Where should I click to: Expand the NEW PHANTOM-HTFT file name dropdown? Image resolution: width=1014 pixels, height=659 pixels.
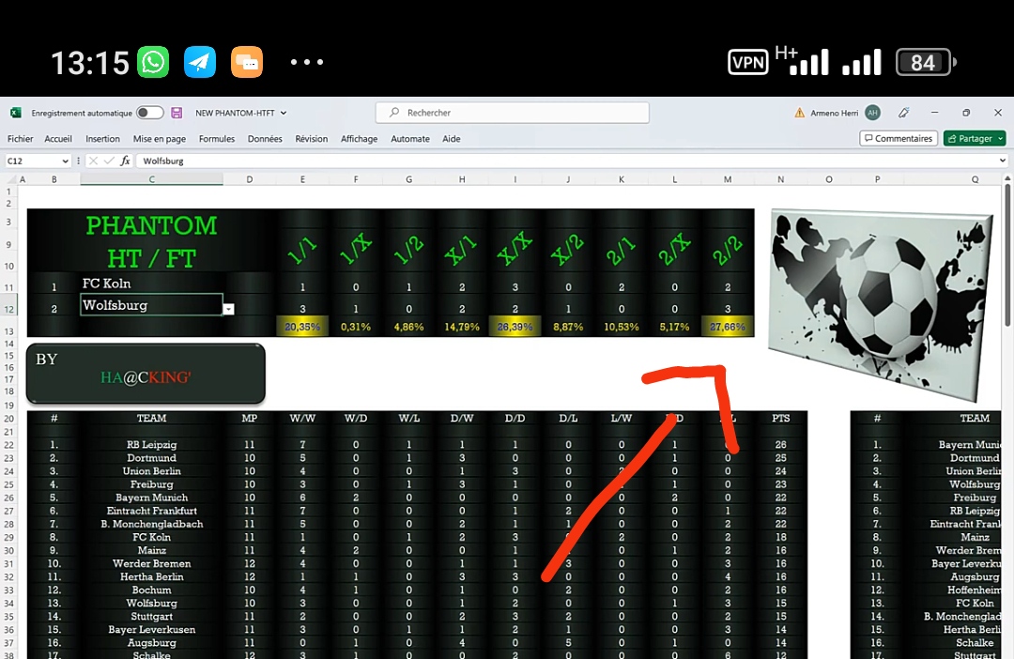point(284,113)
